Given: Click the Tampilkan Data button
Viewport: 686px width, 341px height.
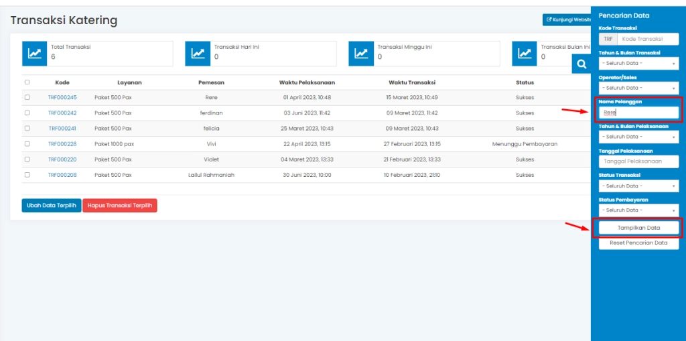Looking at the screenshot, I should pyautogui.click(x=638, y=228).
